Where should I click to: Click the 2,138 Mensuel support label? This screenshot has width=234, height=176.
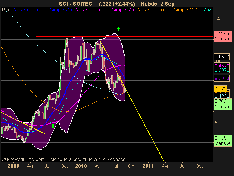pos(223,141)
